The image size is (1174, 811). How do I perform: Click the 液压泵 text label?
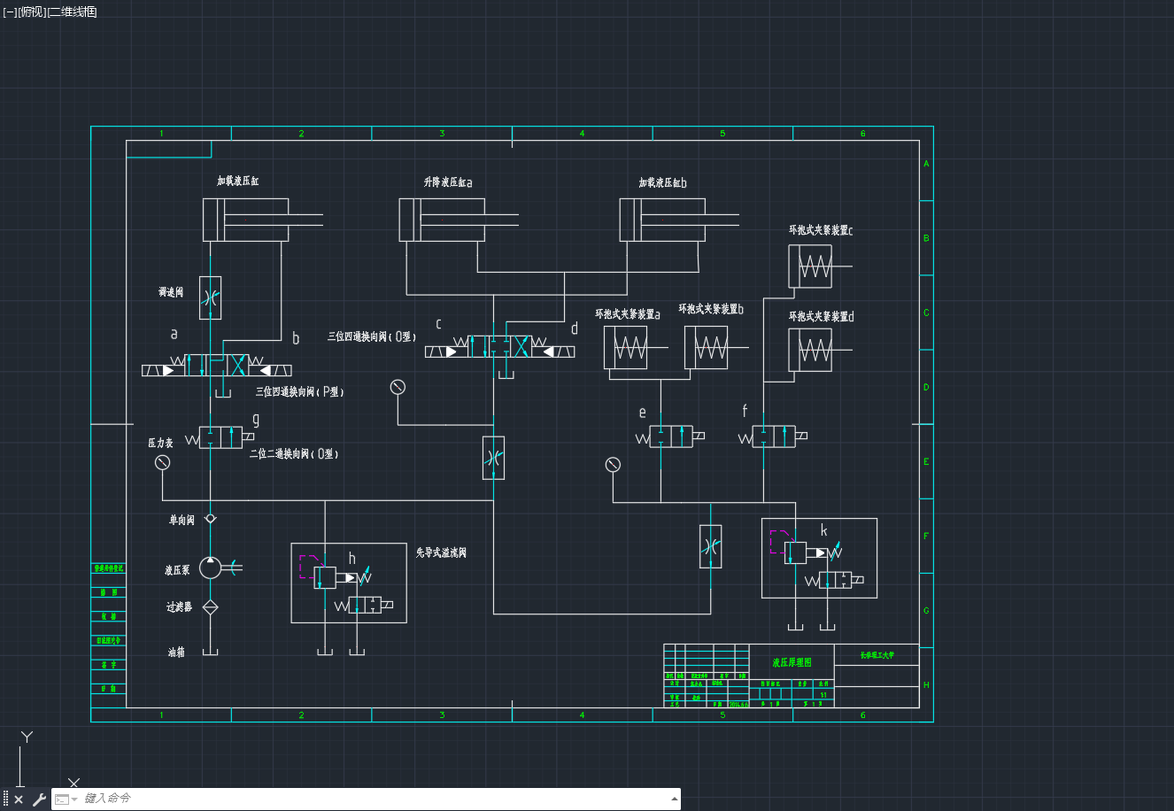(x=177, y=570)
